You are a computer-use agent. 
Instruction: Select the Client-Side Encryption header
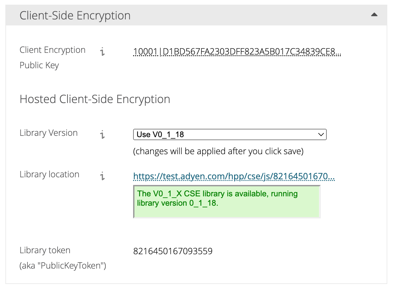tap(75, 15)
